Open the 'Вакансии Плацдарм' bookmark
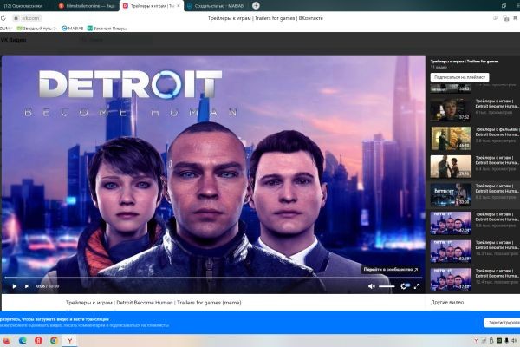The width and height of the screenshot is (520, 347). click(107, 29)
